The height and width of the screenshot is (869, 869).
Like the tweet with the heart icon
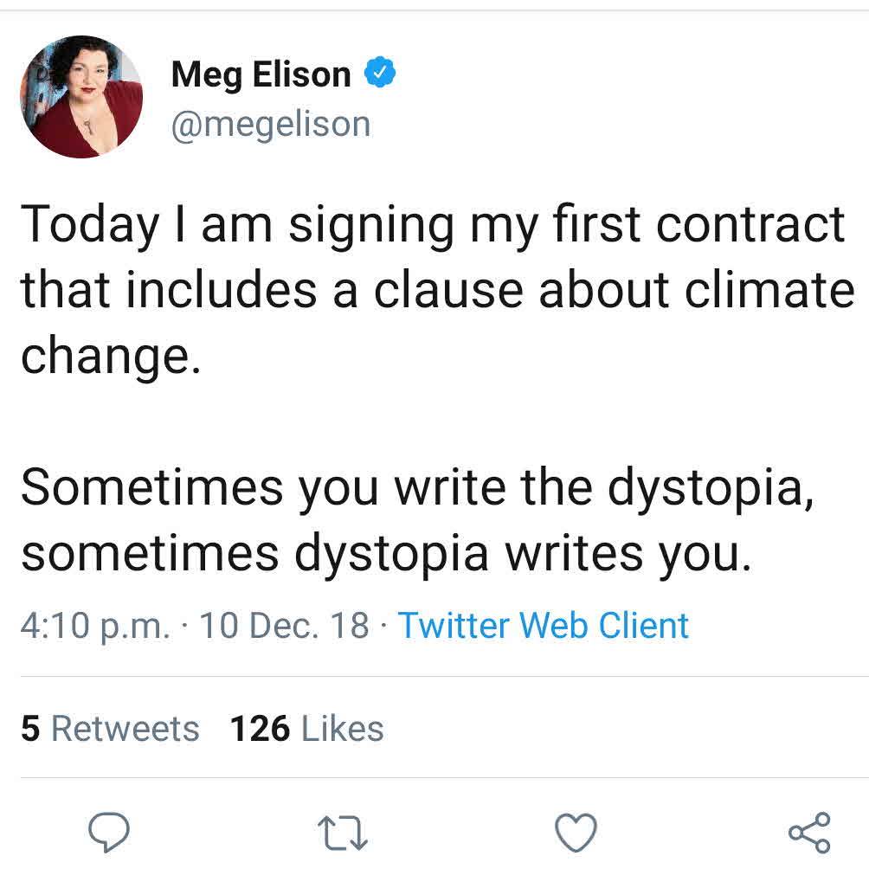pyautogui.click(x=576, y=833)
